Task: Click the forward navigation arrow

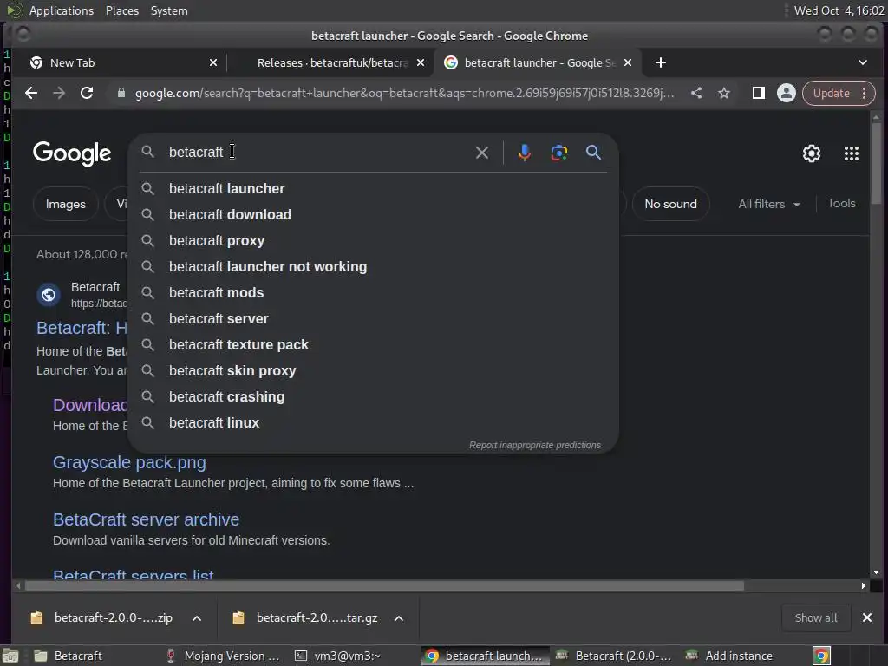Action: click(x=59, y=94)
